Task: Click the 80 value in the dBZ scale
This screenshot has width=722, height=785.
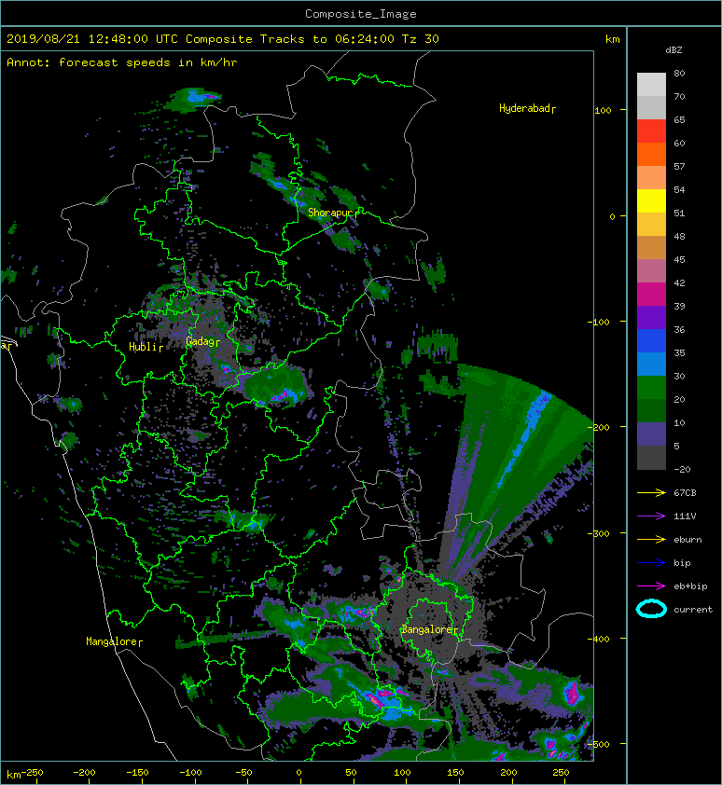Action: tap(679, 73)
